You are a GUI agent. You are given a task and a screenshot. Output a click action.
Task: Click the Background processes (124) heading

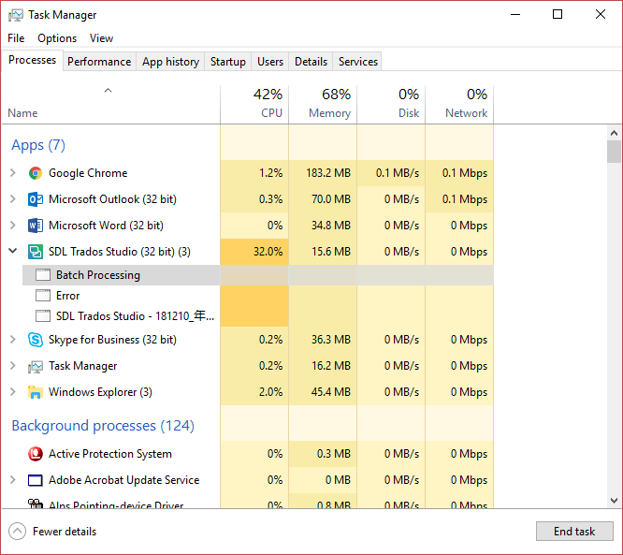(x=103, y=426)
